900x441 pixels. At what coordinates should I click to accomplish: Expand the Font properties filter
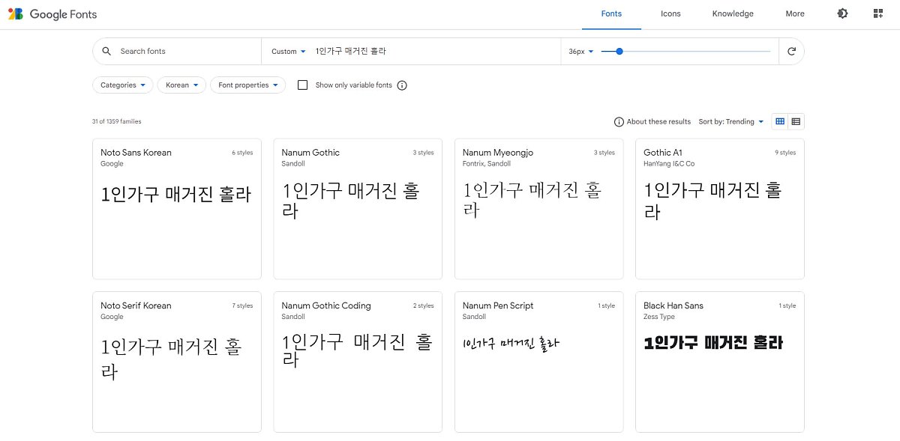(247, 85)
